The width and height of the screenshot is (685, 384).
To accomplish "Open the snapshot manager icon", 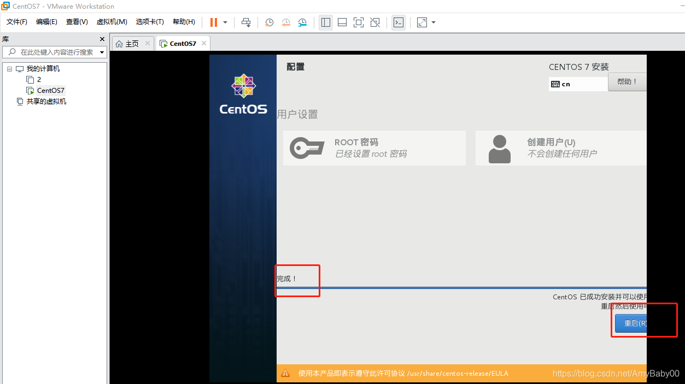I will pos(302,22).
